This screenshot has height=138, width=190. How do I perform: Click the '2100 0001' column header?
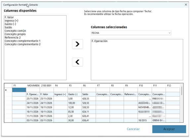47,86
